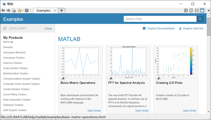211x120 pixels.
Task: Print the page using printer icon
Action: click(x=14, y=10)
